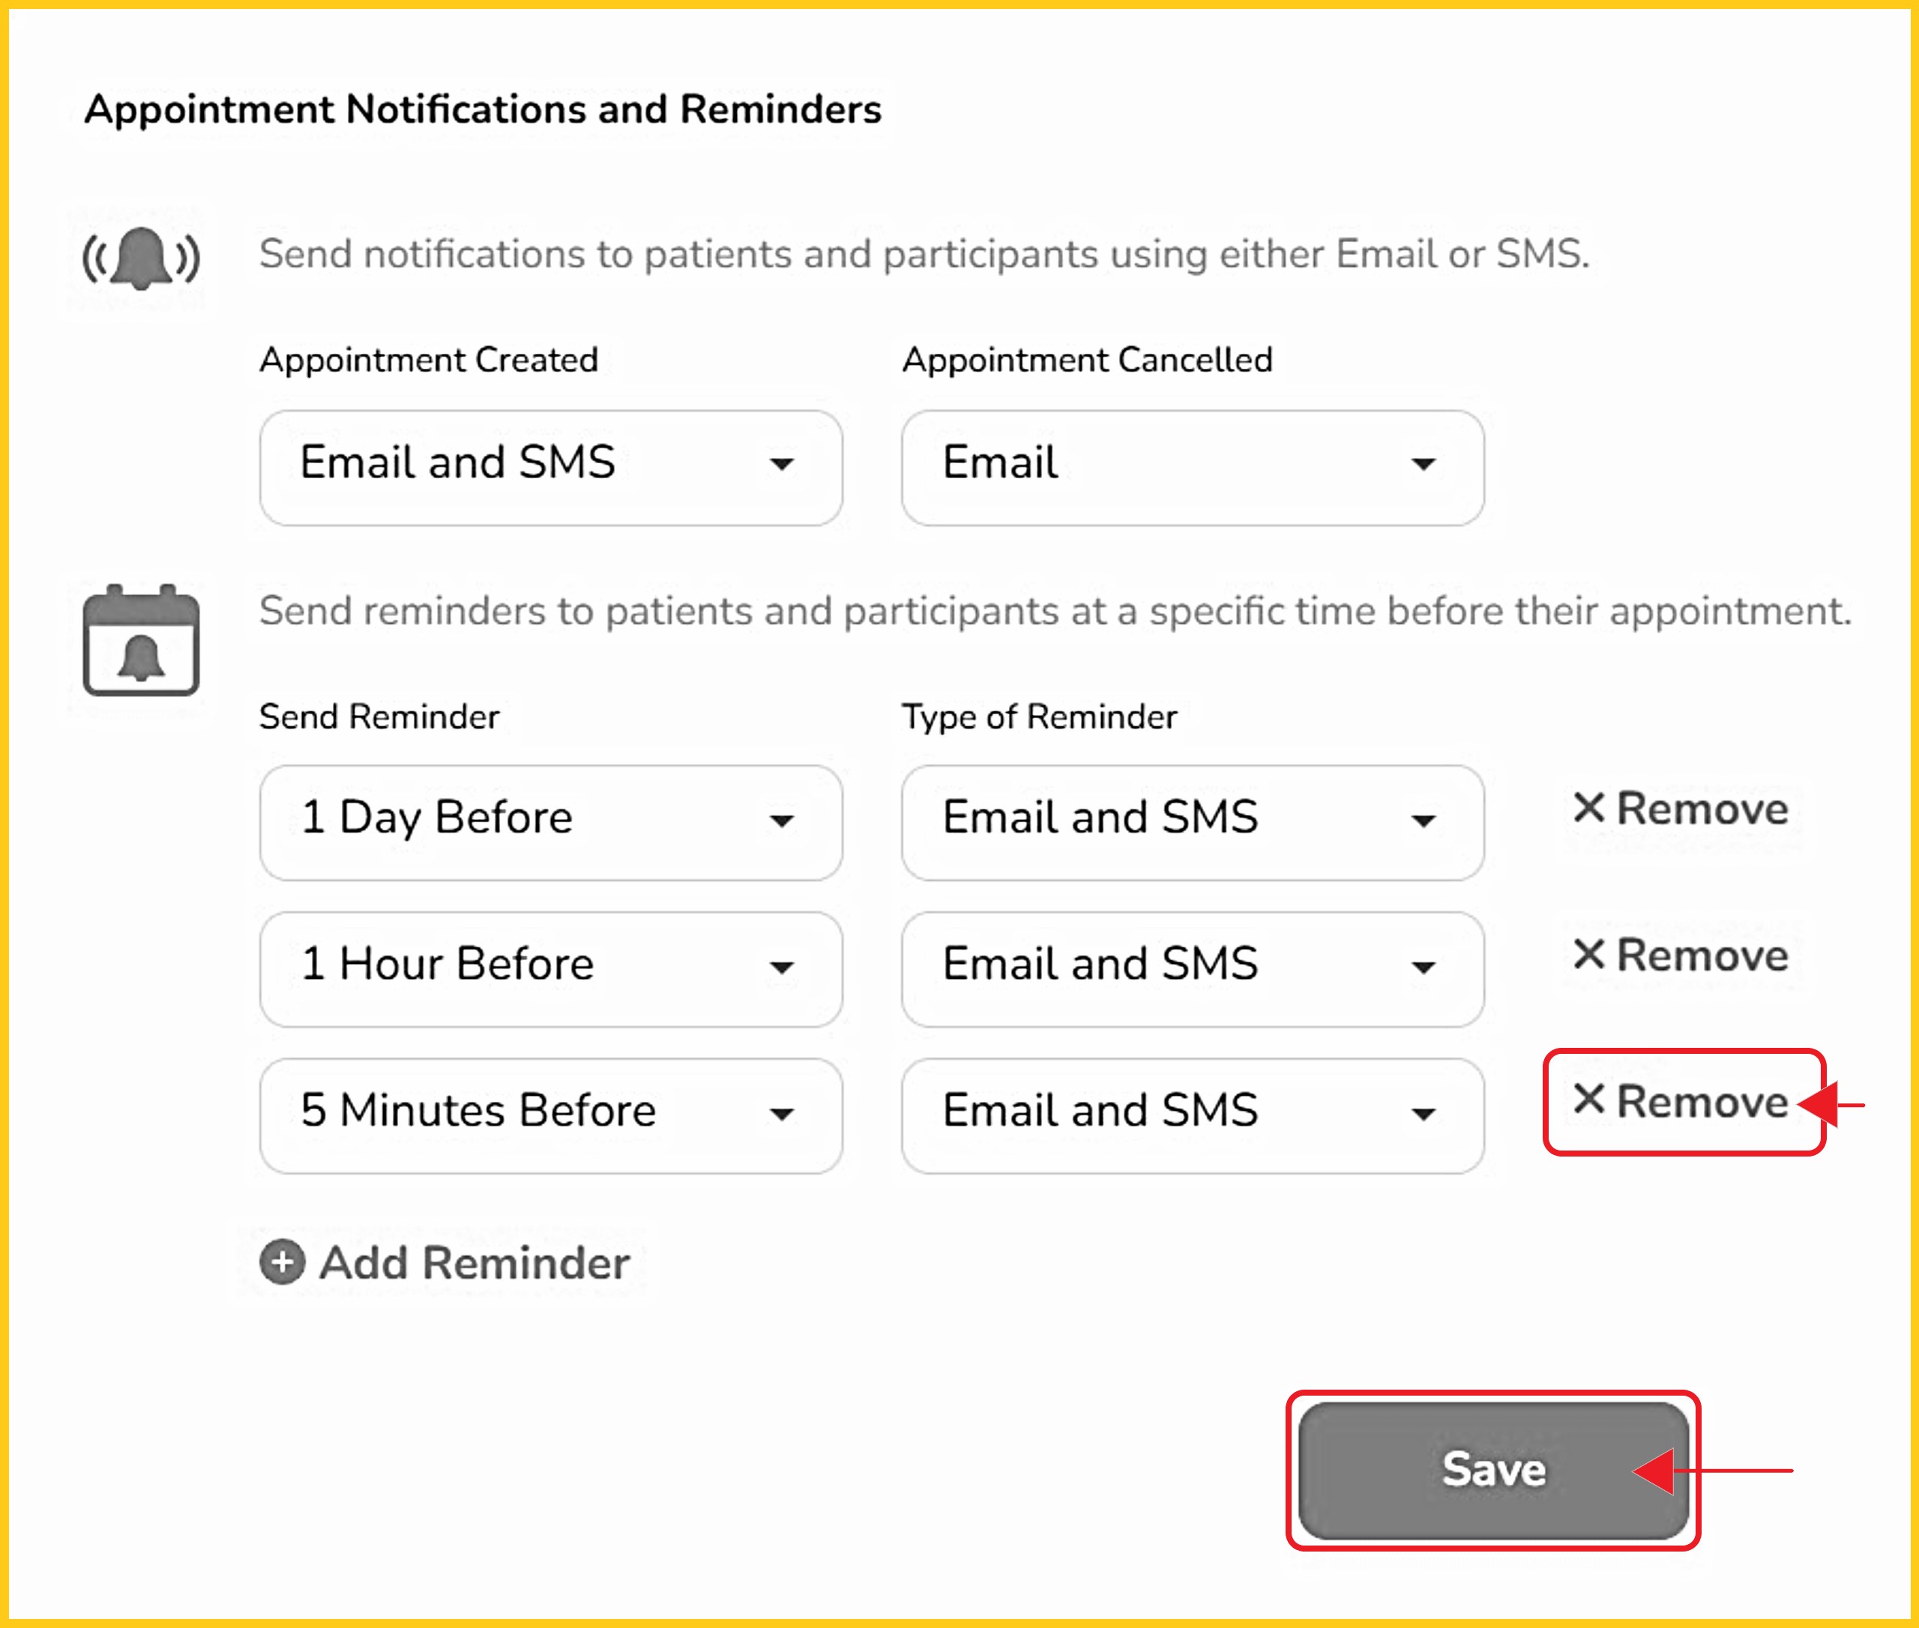Click the X icon for 1 Day Before reminder
1919x1628 pixels.
point(1588,807)
